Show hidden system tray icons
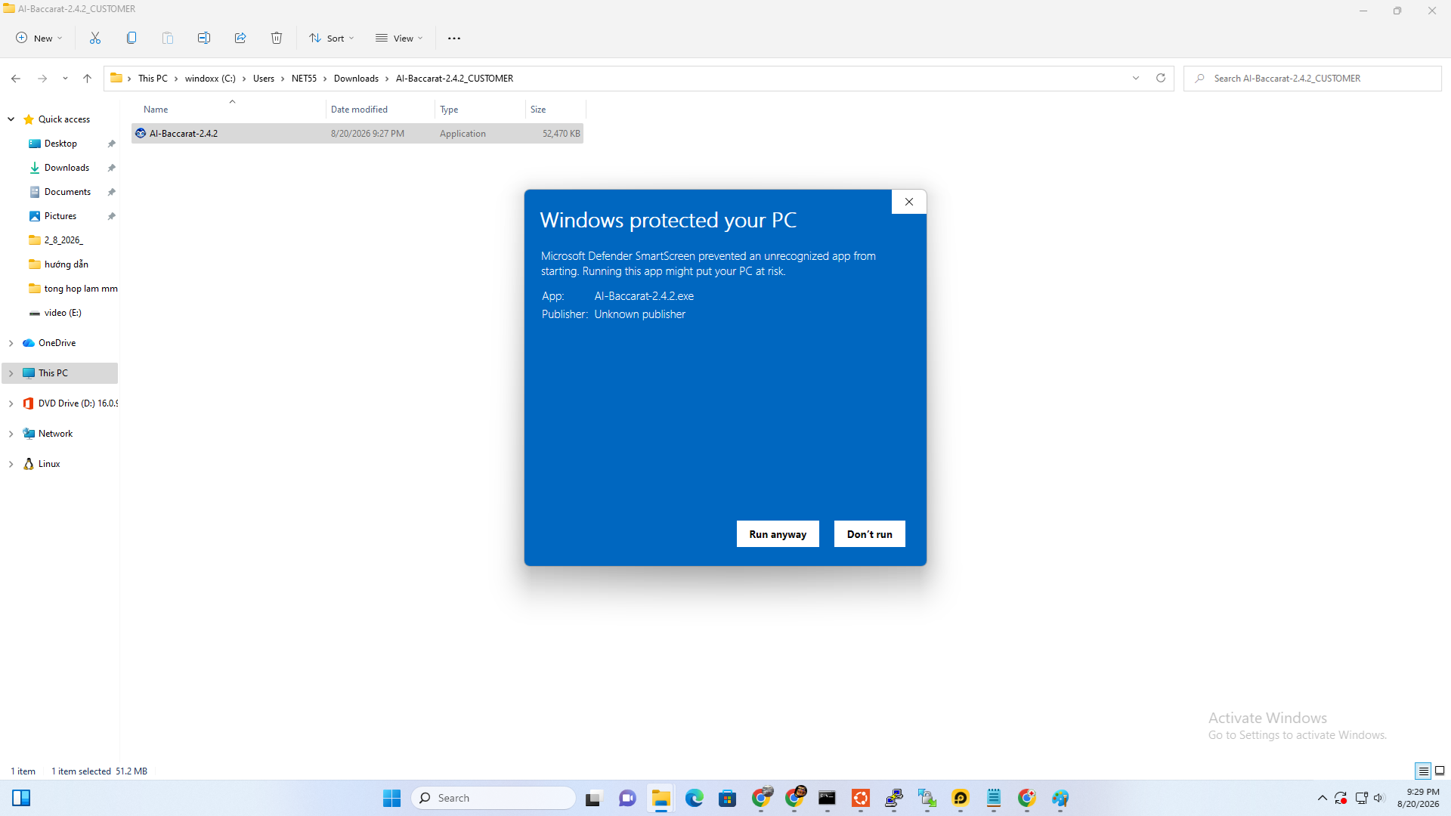This screenshot has width=1451, height=816. tap(1322, 798)
